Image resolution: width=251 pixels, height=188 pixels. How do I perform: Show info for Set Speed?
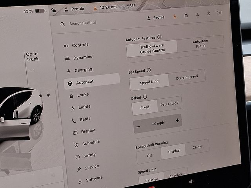click(149, 70)
